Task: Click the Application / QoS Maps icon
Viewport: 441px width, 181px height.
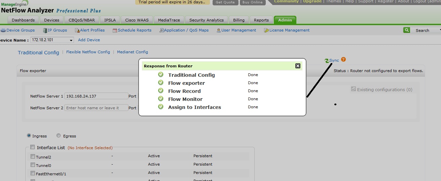Action: [161, 31]
